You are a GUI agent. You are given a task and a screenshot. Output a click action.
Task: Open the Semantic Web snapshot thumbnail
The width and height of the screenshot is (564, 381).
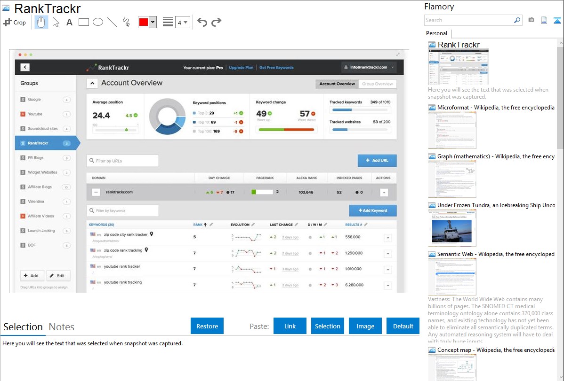tap(452, 277)
